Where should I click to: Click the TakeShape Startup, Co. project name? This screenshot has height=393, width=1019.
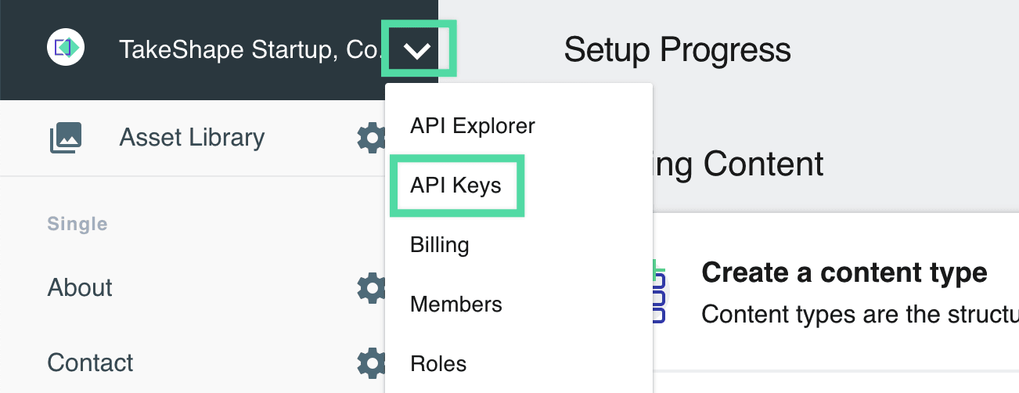pos(250,50)
